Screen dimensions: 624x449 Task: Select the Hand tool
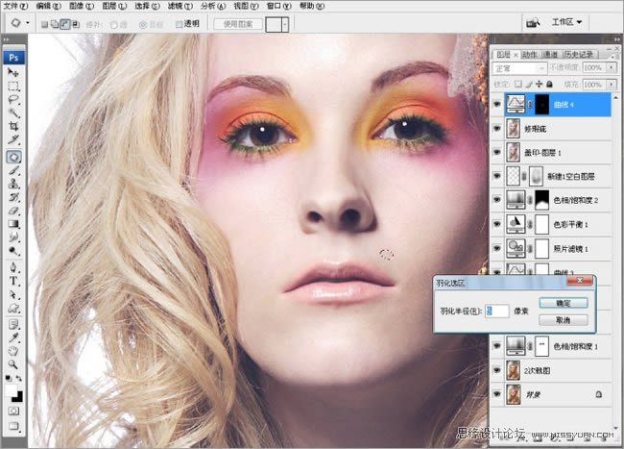(x=14, y=351)
